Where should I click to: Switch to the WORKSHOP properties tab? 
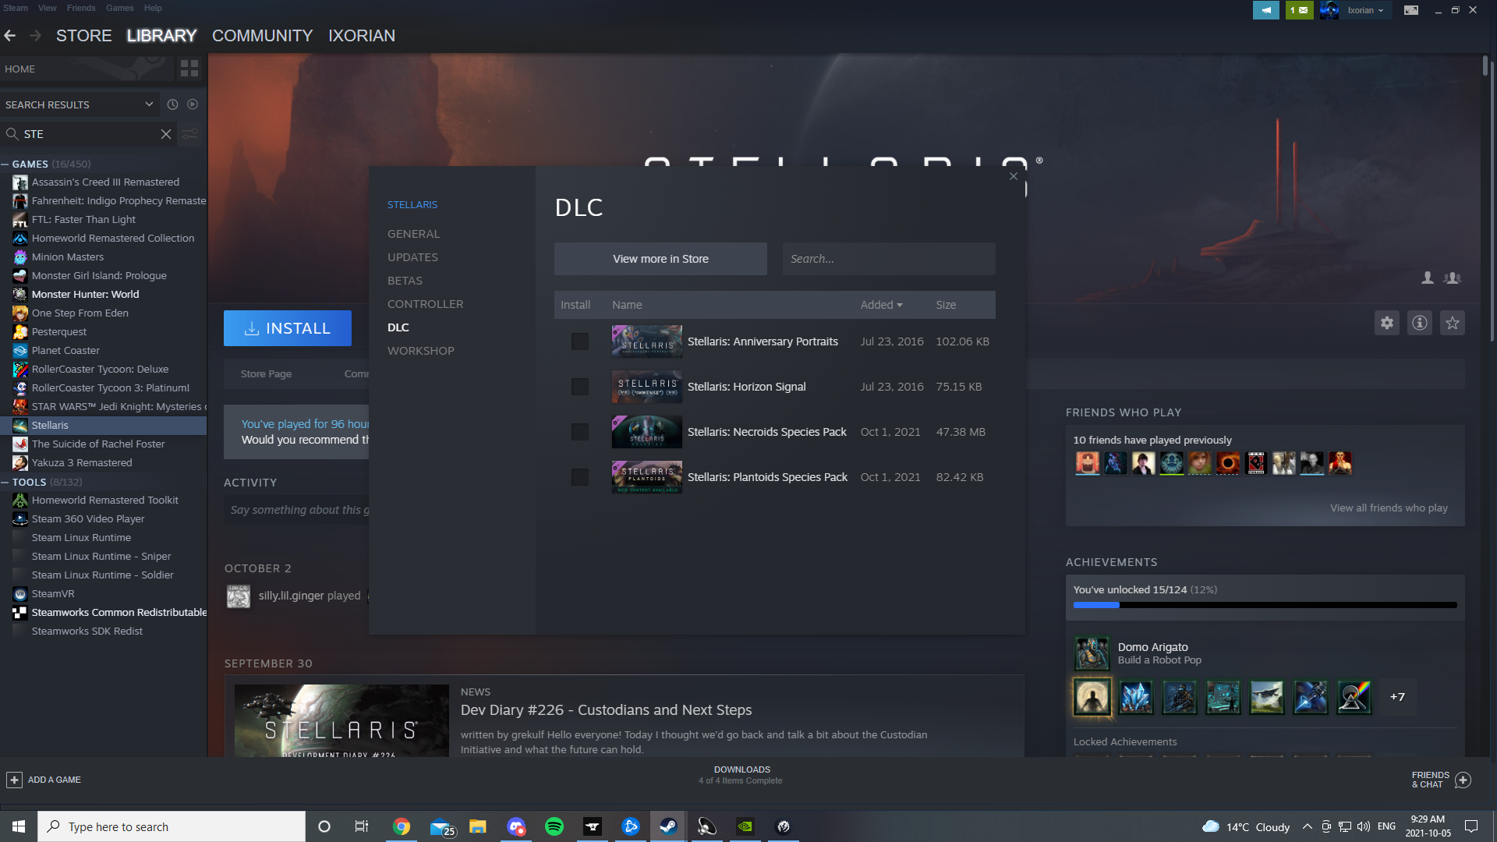(421, 351)
